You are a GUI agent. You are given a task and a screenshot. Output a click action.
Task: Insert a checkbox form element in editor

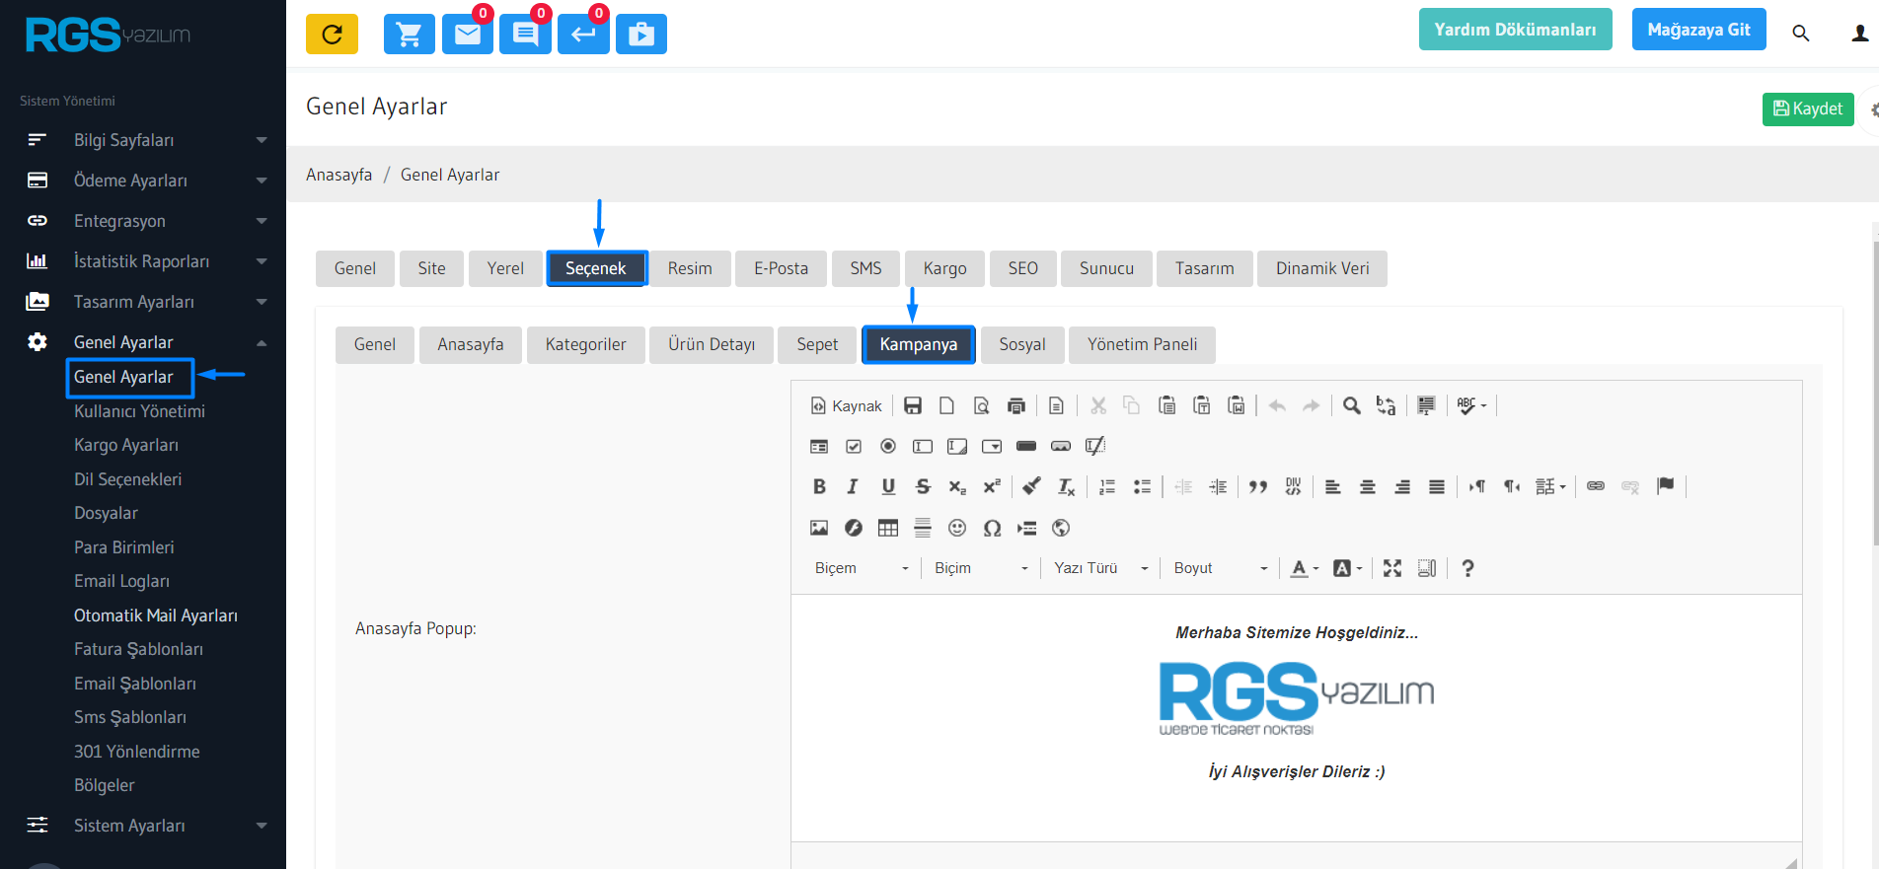pos(854,446)
